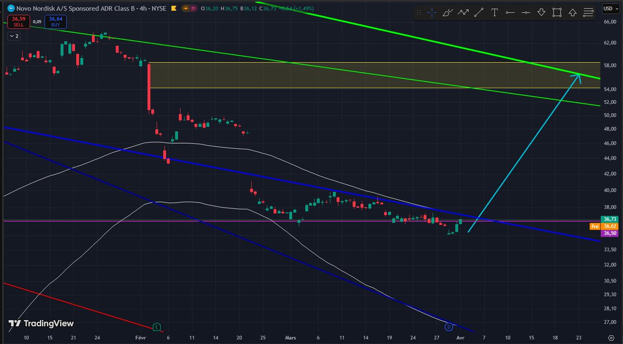
Task: Select the rectangle shape tool
Action: tap(557, 12)
